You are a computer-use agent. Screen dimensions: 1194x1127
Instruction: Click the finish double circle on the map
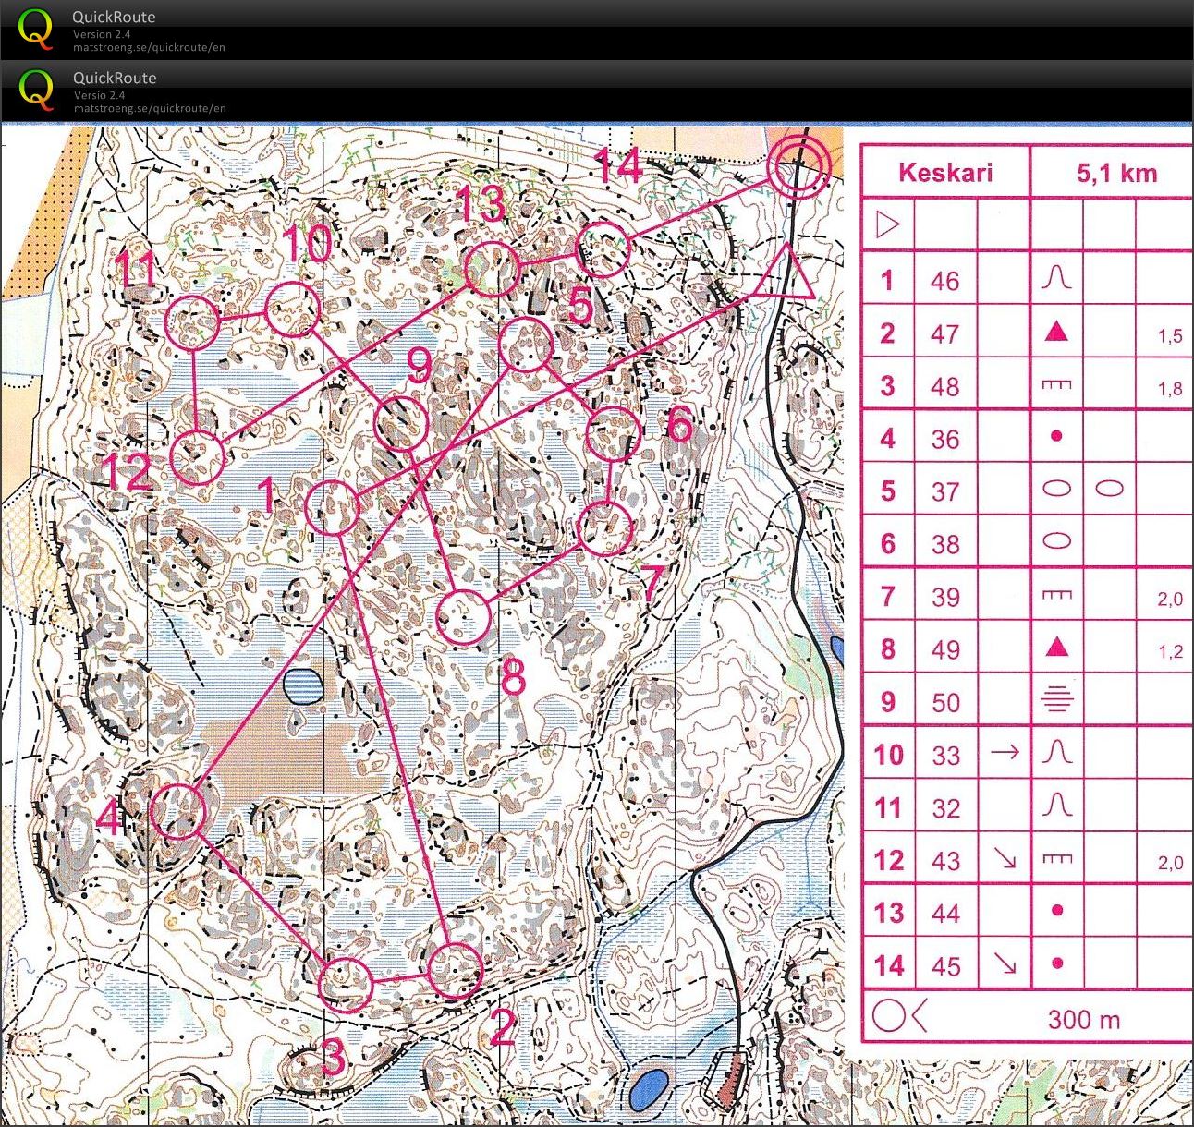(x=799, y=168)
